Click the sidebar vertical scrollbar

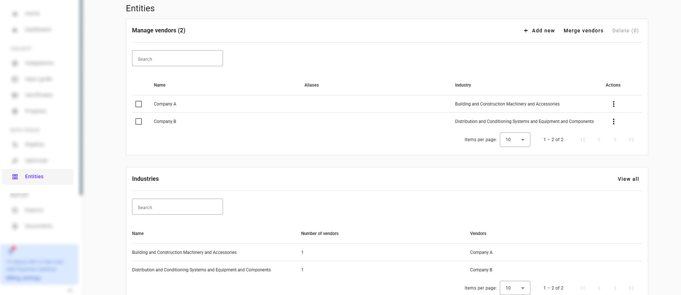click(x=81, y=97)
